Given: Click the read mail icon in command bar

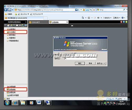Looking at the screenshot, I should coord(95,18).
